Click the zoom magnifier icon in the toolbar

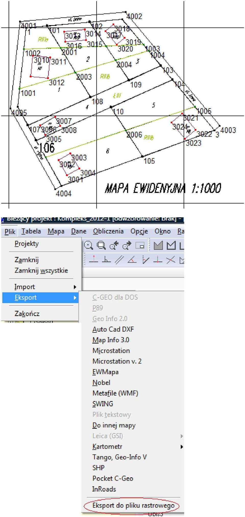tap(88, 245)
